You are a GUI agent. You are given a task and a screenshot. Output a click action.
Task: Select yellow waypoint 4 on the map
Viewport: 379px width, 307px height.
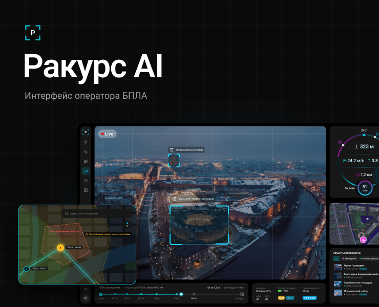60,248
